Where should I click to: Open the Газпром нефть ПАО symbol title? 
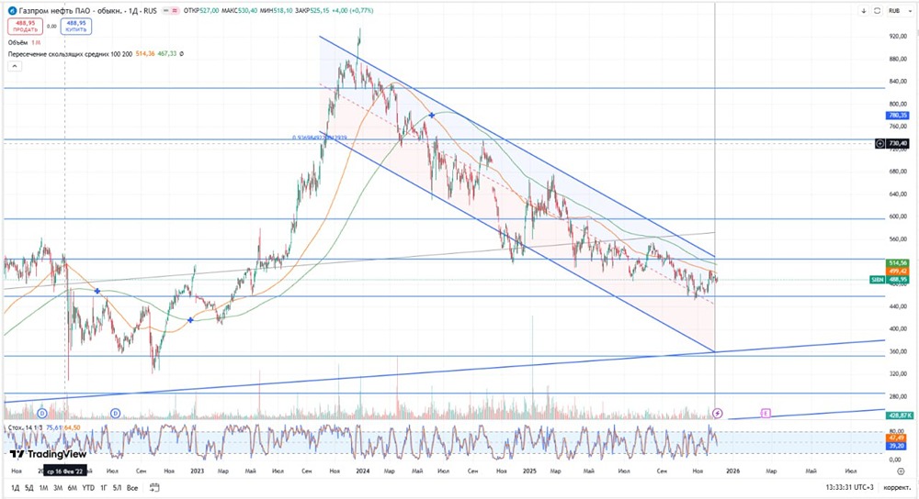click(x=88, y=10)
